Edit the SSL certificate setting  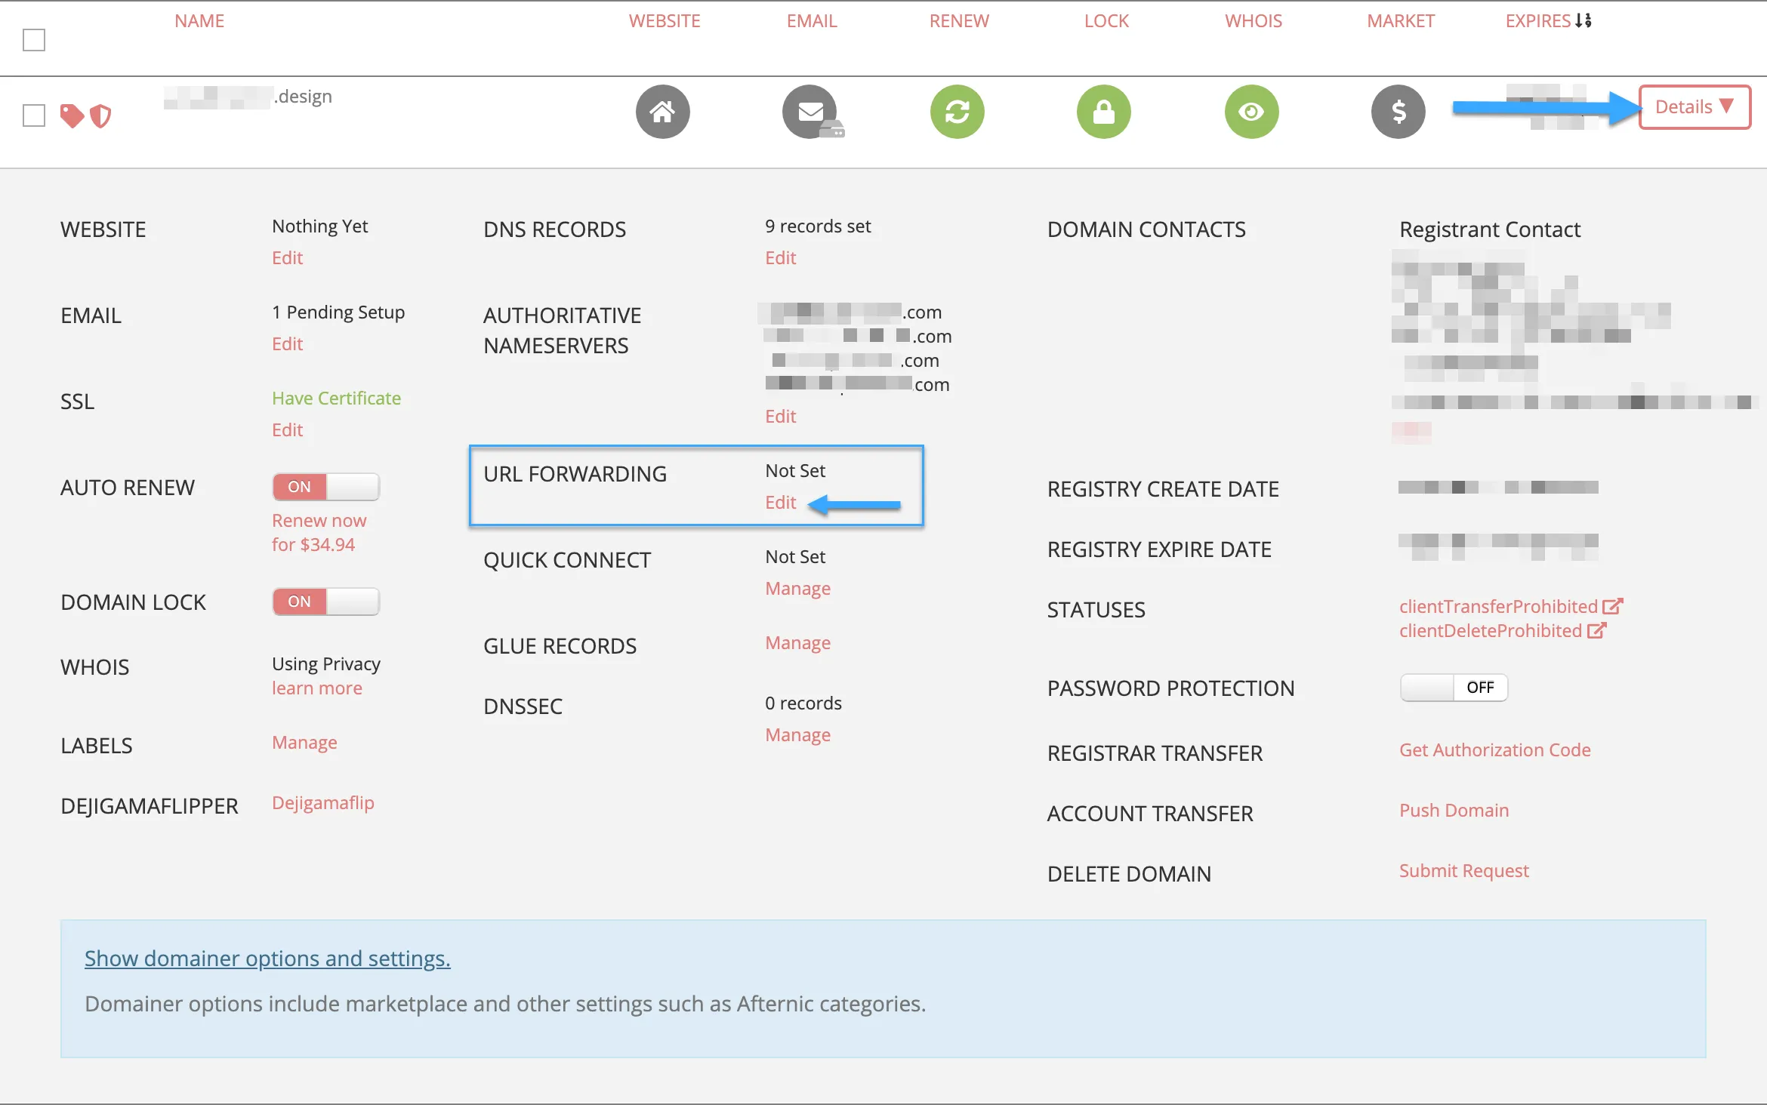(x=287, y=429)
